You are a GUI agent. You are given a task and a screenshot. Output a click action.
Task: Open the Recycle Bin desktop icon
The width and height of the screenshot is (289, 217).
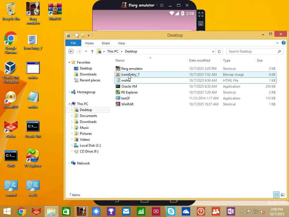[11, 11]
